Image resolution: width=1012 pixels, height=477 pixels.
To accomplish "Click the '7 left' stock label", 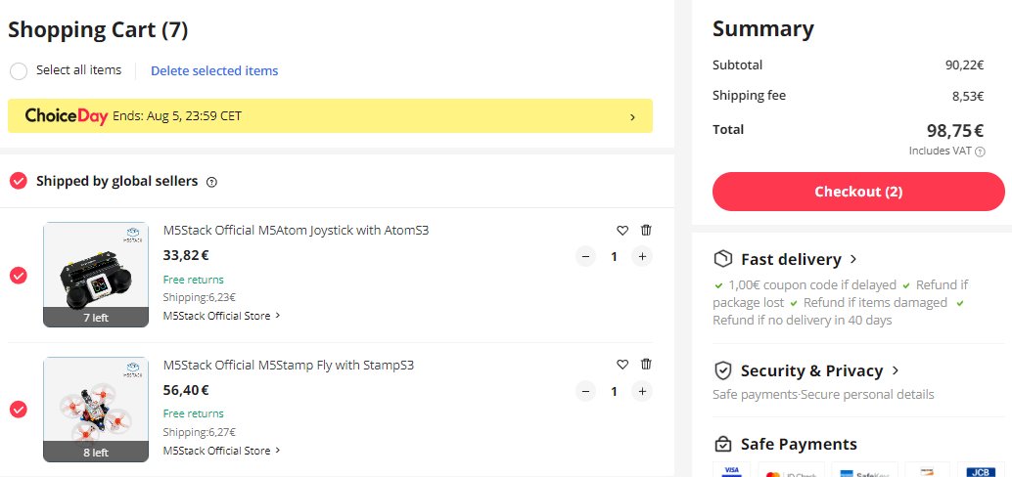I will coord(96,317).
